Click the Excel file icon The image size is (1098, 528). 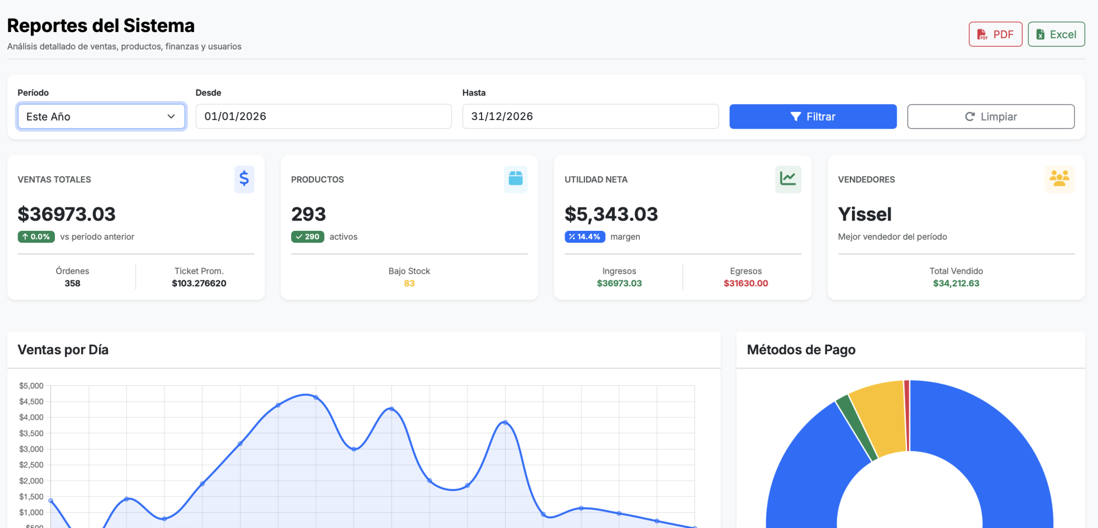click(x=1040, y=35)
